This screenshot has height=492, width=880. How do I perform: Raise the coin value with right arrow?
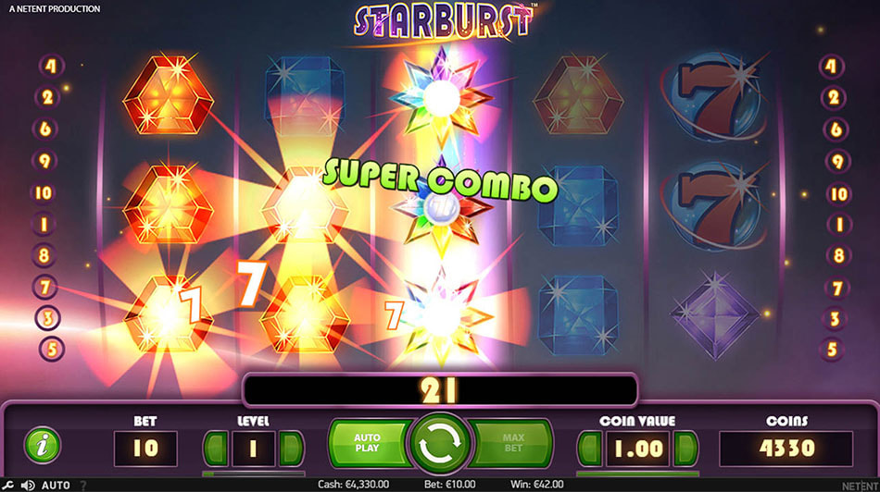coord(685,449)
